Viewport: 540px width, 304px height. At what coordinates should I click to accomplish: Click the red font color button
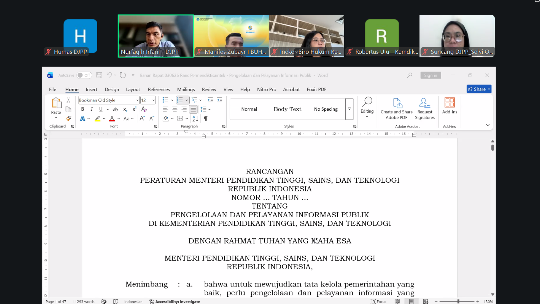[x=112, y=119]
